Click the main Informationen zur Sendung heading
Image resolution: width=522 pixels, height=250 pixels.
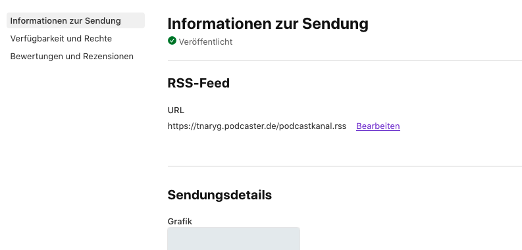[x=268, y=24]
